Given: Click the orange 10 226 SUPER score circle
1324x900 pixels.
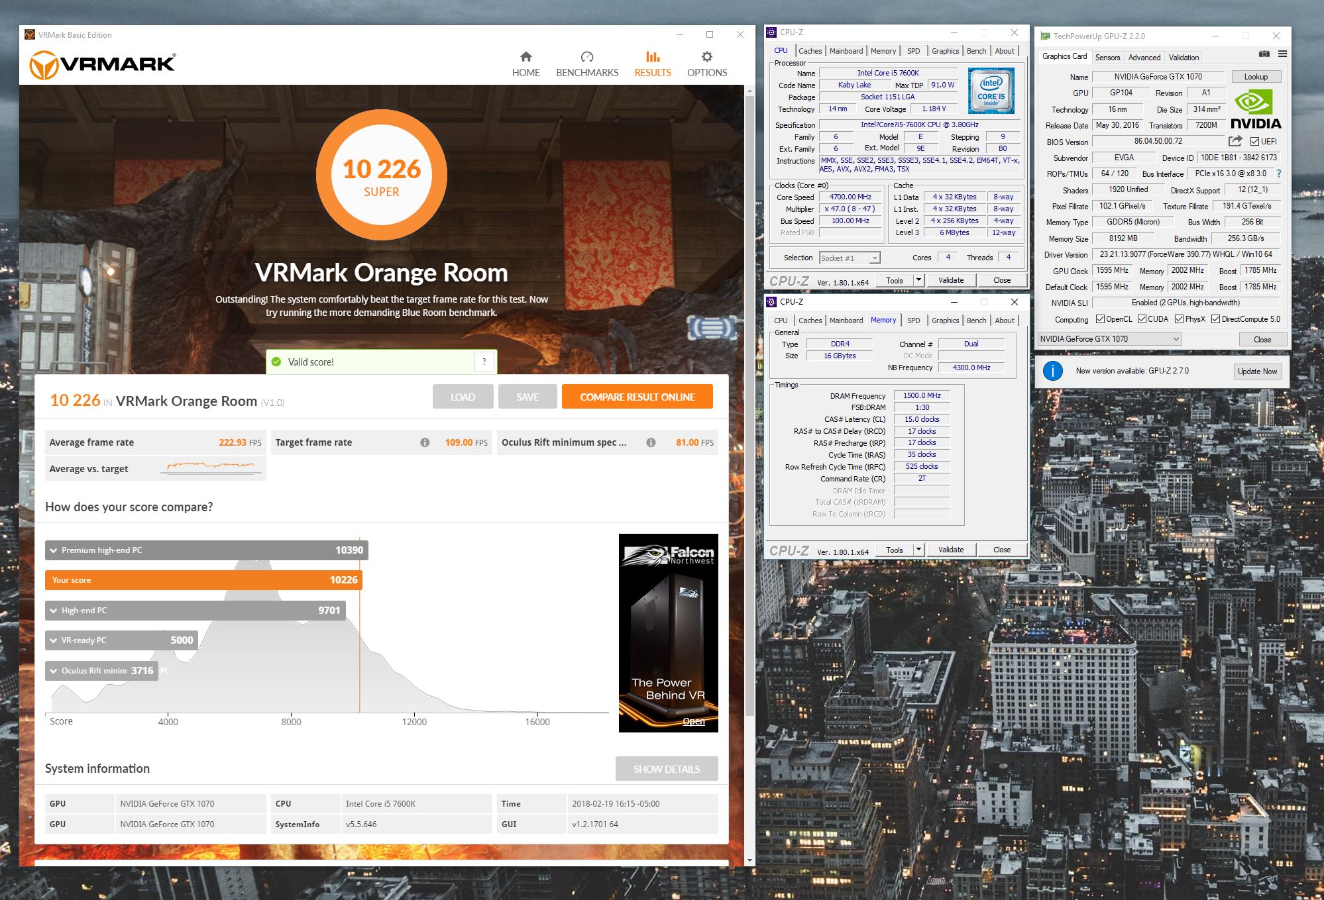Looking at the screenshot, I should click(x=381, y=175).
